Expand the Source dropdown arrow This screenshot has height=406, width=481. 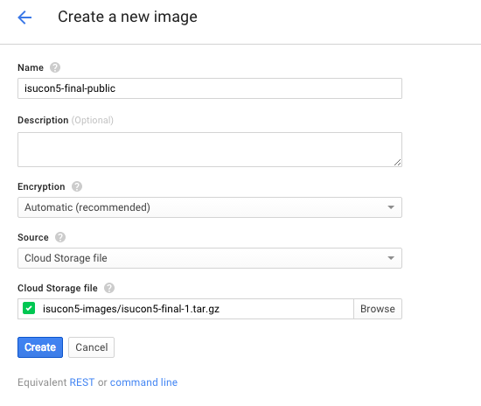coord(391,258)
